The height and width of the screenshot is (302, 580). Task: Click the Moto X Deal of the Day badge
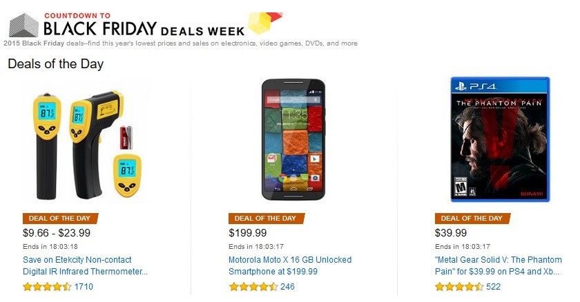tap(267, 218)
